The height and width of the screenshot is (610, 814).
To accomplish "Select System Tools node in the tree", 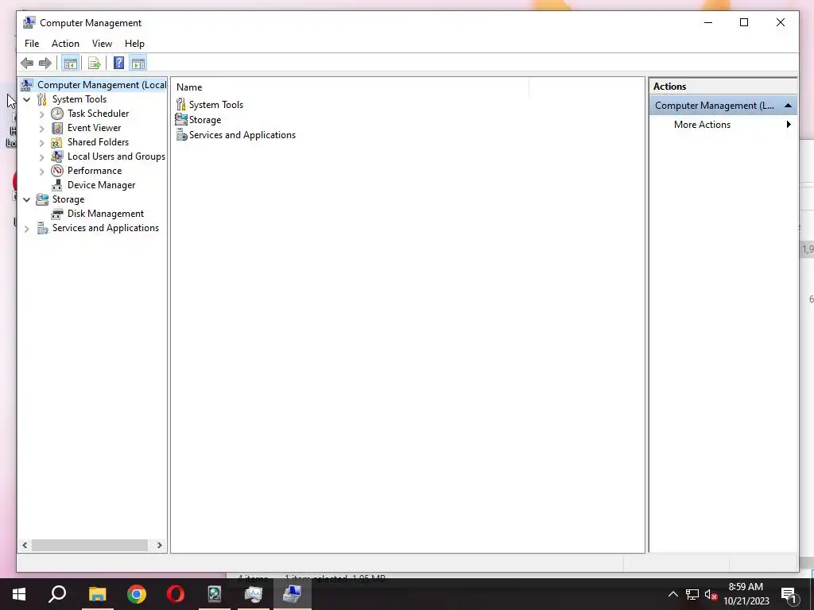I will [x=79, y=99].
